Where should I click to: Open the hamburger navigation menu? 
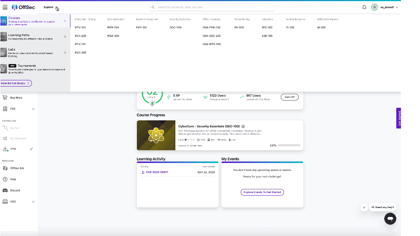5,7
